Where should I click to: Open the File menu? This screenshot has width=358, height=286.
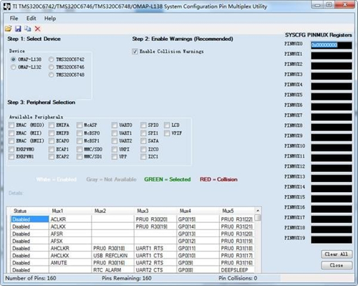point(14,18)
